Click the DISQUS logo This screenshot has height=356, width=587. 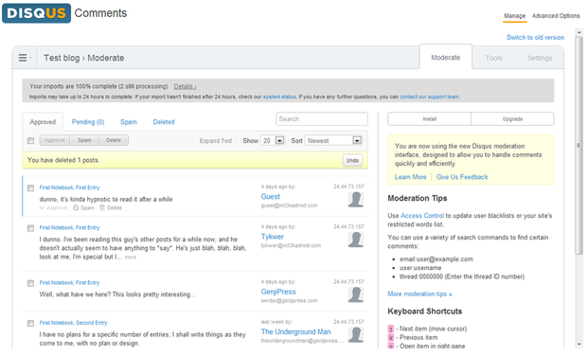36,13
